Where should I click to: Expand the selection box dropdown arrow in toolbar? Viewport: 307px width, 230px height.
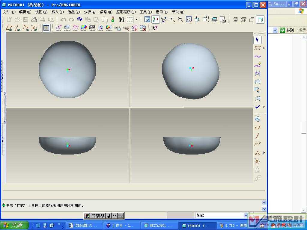(x=137, y=20)
